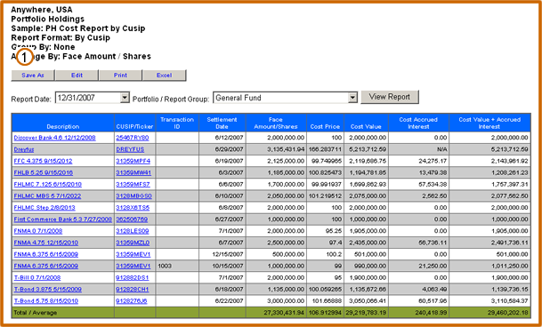Click CUSIP link 3128X6TS5
The height and width of the screenshot is (327, 542).
point(133,208)
